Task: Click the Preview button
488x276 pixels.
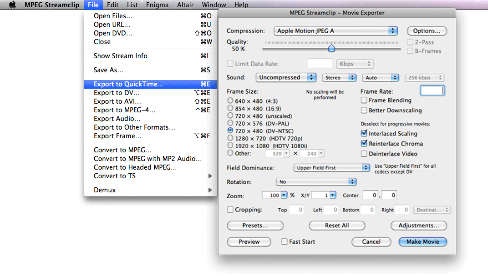Action: (249, 242)
